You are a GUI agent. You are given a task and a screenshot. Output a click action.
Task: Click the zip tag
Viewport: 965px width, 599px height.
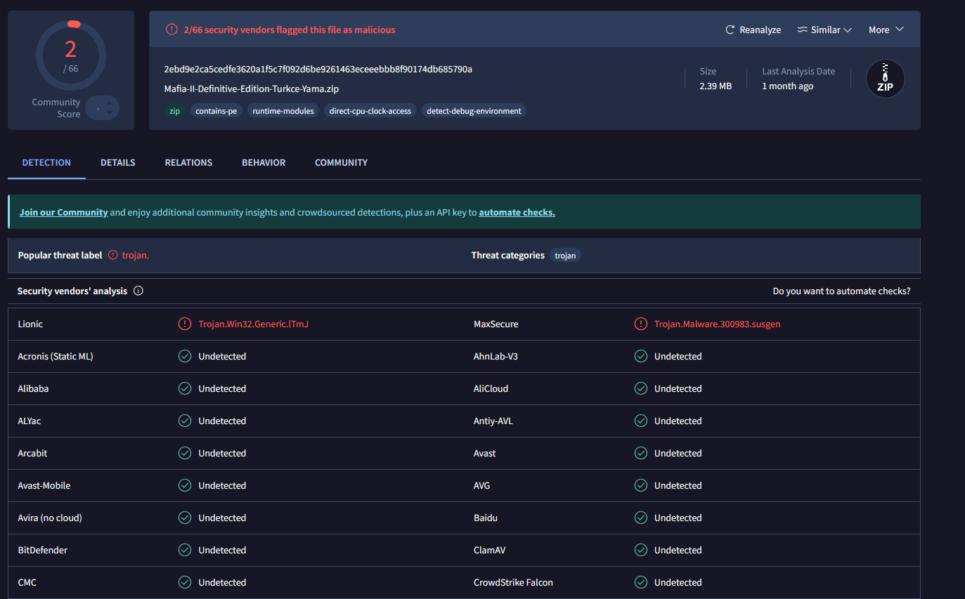[x=174, y=111]
